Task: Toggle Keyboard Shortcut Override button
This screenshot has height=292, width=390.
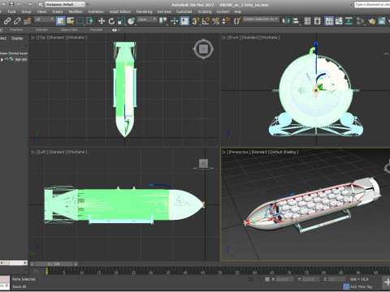Action: coord(184,21)
